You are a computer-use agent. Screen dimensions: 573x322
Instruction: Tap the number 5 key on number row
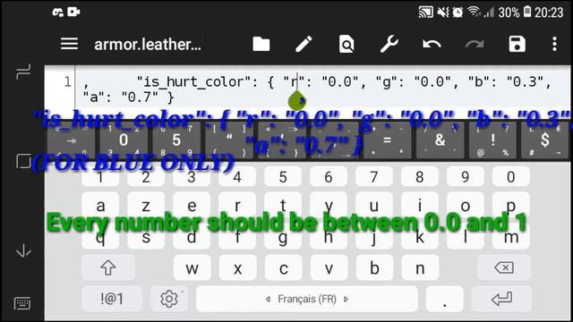[283, 177]
